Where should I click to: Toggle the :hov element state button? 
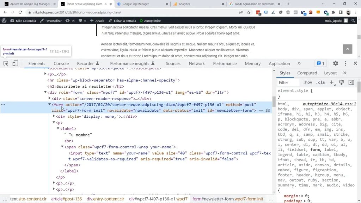click(307, 82)
